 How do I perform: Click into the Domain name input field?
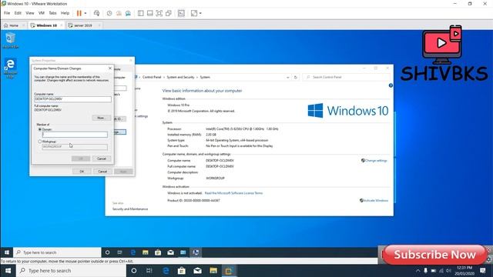point(75,135)
